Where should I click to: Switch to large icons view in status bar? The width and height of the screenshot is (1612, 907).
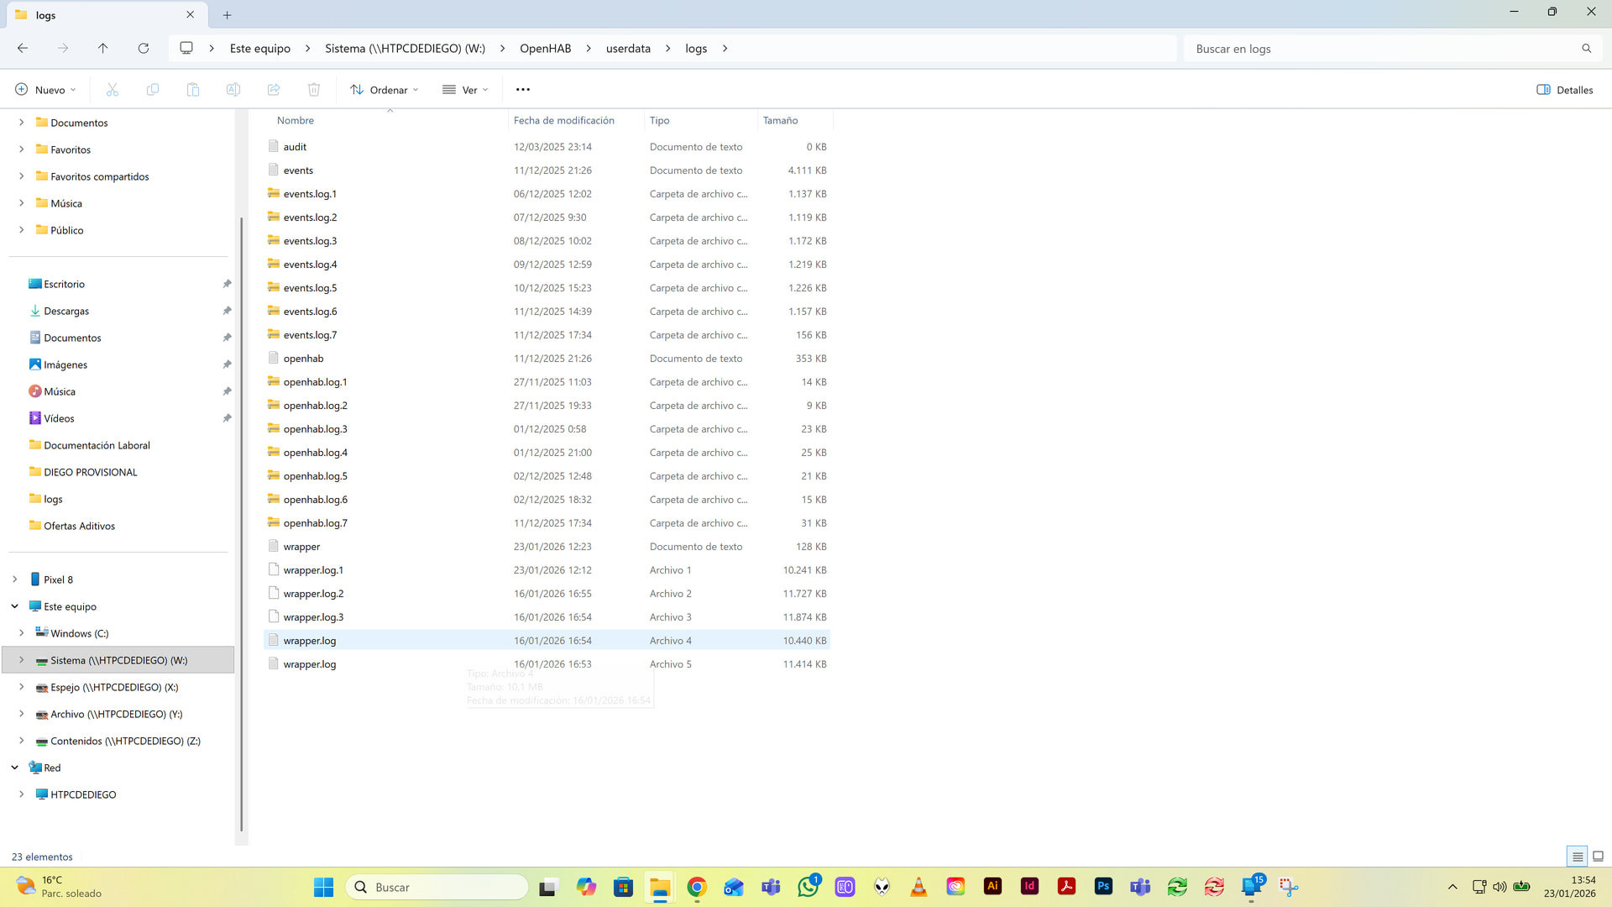(x=1598, y=857)
